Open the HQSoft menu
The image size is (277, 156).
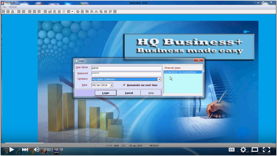13,7
